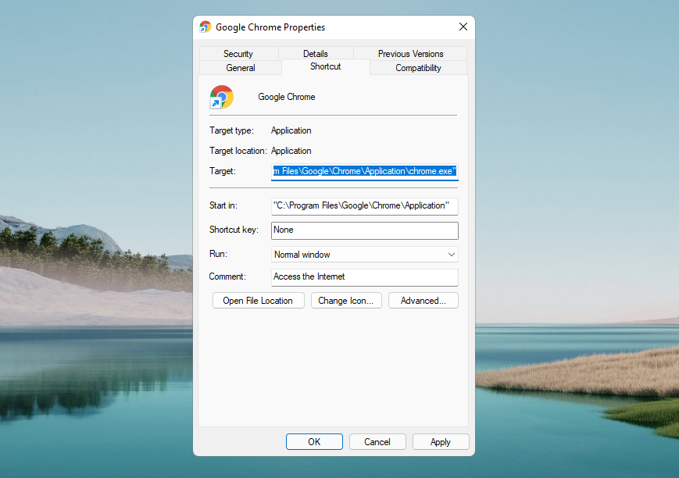
Task: Focus the Shortcut key field
Action: pos(365,230)
